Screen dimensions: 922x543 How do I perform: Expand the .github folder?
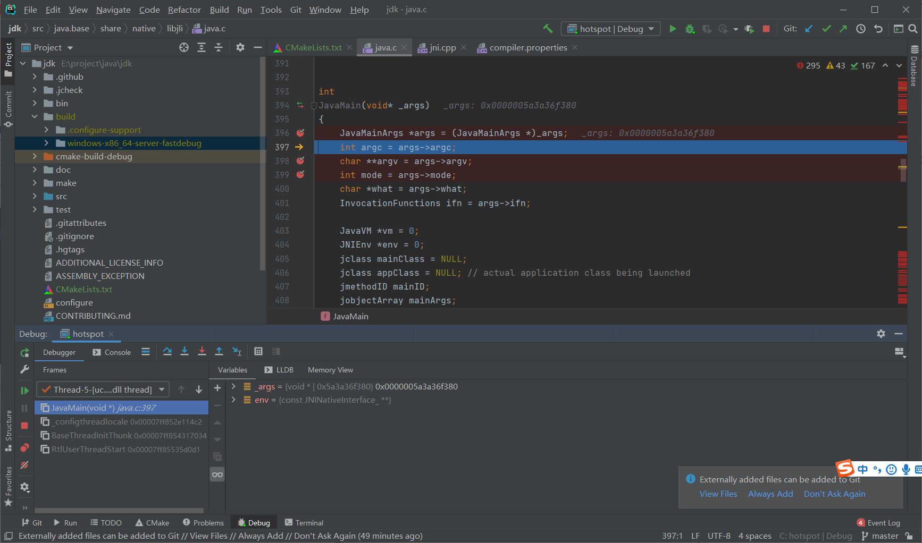point(35,77)
